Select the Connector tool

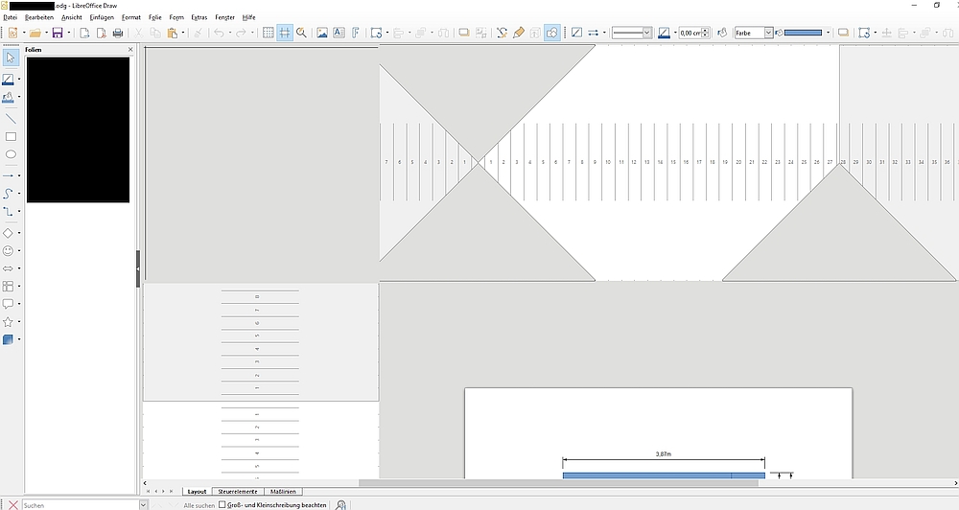click(8, 211)
